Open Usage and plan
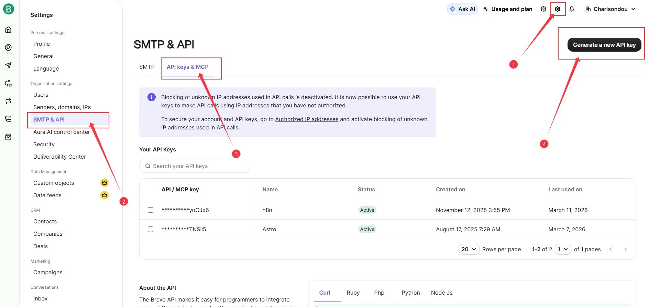Viewport: 649px width, 307px height. (x=507, y=9)
